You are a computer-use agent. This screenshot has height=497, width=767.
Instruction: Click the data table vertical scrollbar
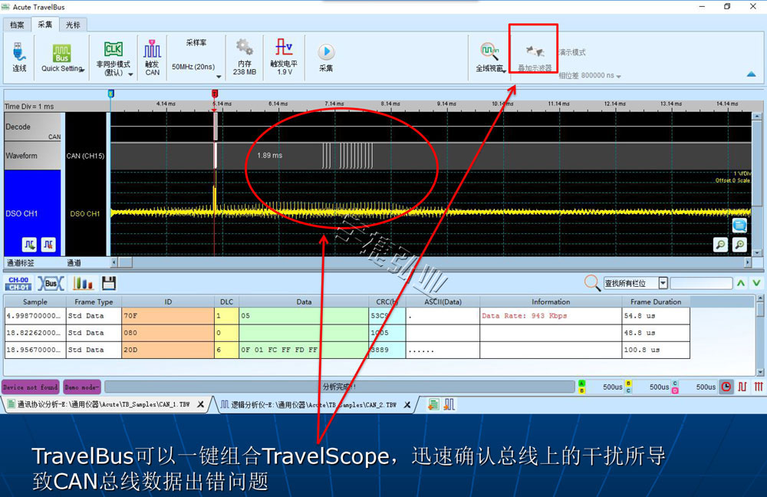(760, 335)
